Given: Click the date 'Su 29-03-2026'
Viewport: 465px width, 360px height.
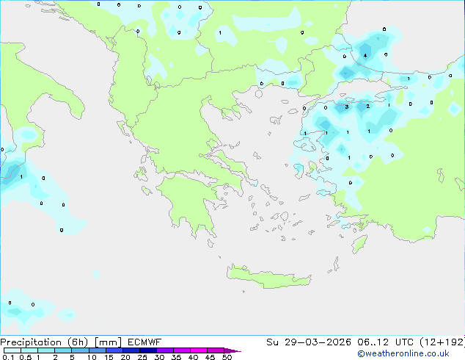Looking at the screenshot, I should (x=309, y=342).
